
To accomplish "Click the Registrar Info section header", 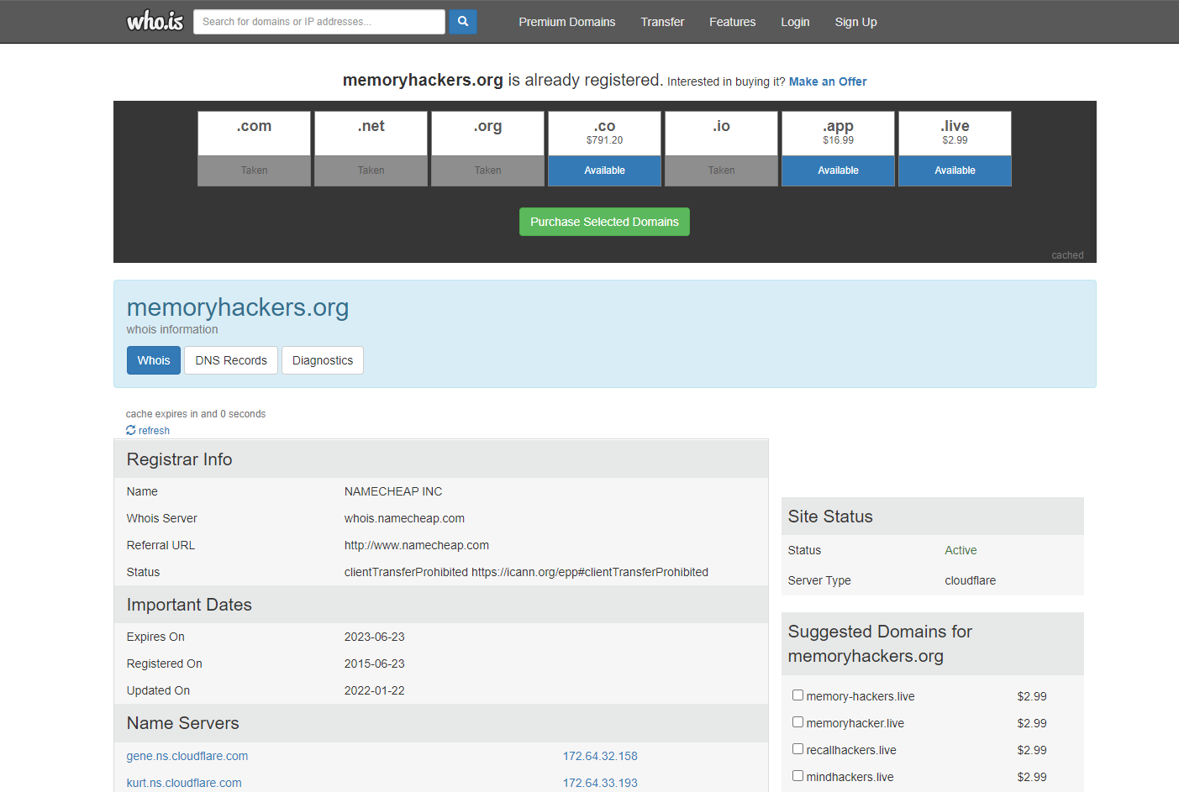I will (441, 459).
